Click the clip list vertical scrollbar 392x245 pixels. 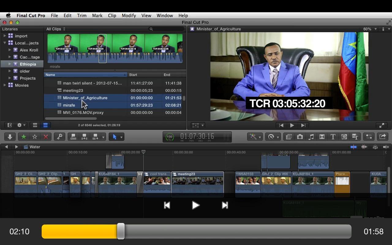coord(184,98)
